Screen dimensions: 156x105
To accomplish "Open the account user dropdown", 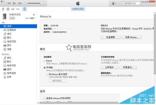I will [x=114, y=3].
